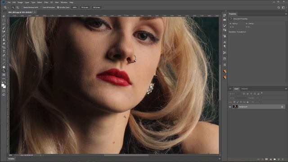Open the Histogram panel icon
This screenshot has height=162, width=288.
click(x=225, y=20)
